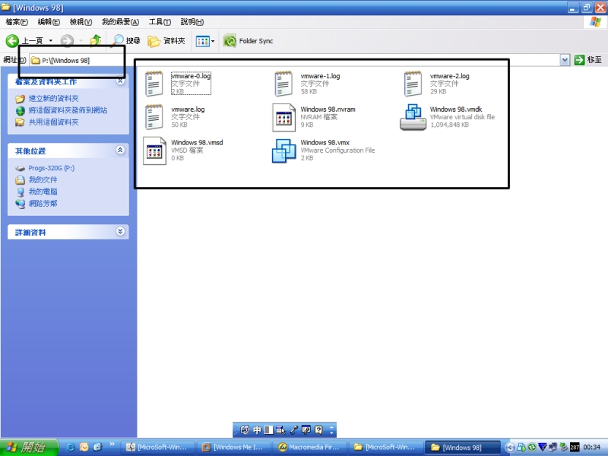This screenshot has height=456, width=608.
Task: Click the IME pad icon on language bar
Action: pyautogui.click(x=280, y=429)
